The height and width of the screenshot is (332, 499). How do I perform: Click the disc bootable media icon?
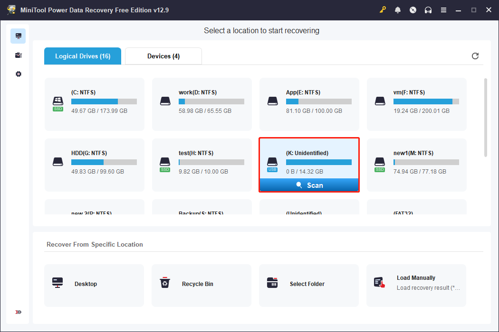(413, 10)
